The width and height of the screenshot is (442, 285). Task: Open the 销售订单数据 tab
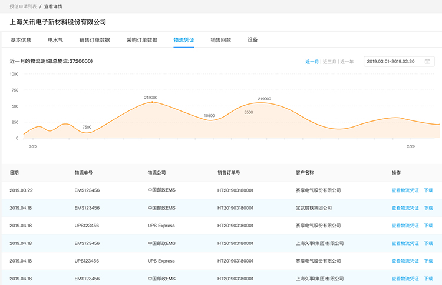pos(94,40)
